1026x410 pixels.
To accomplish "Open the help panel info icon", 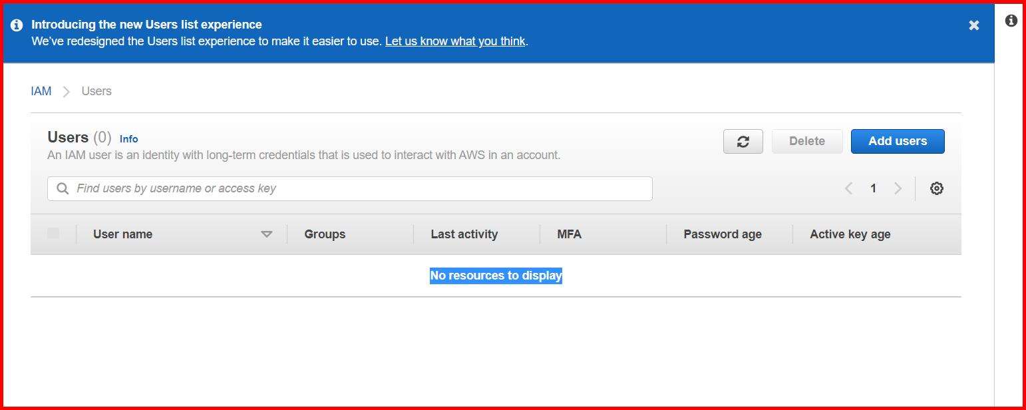I will click(x=1010, y=20).
